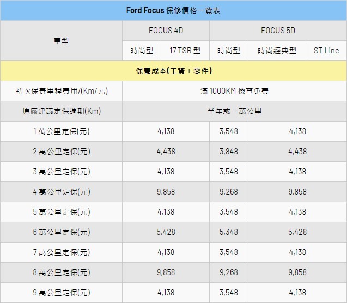The image size is (347, 303).
Task: Click the title 'Ford Focus 保修價格一覽表'
Action: click(173, 10)
